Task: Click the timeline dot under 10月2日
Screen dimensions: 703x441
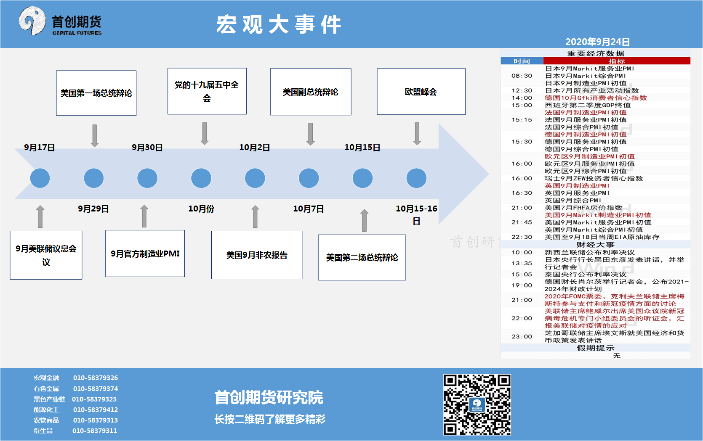Action: (x=255, y=178)
